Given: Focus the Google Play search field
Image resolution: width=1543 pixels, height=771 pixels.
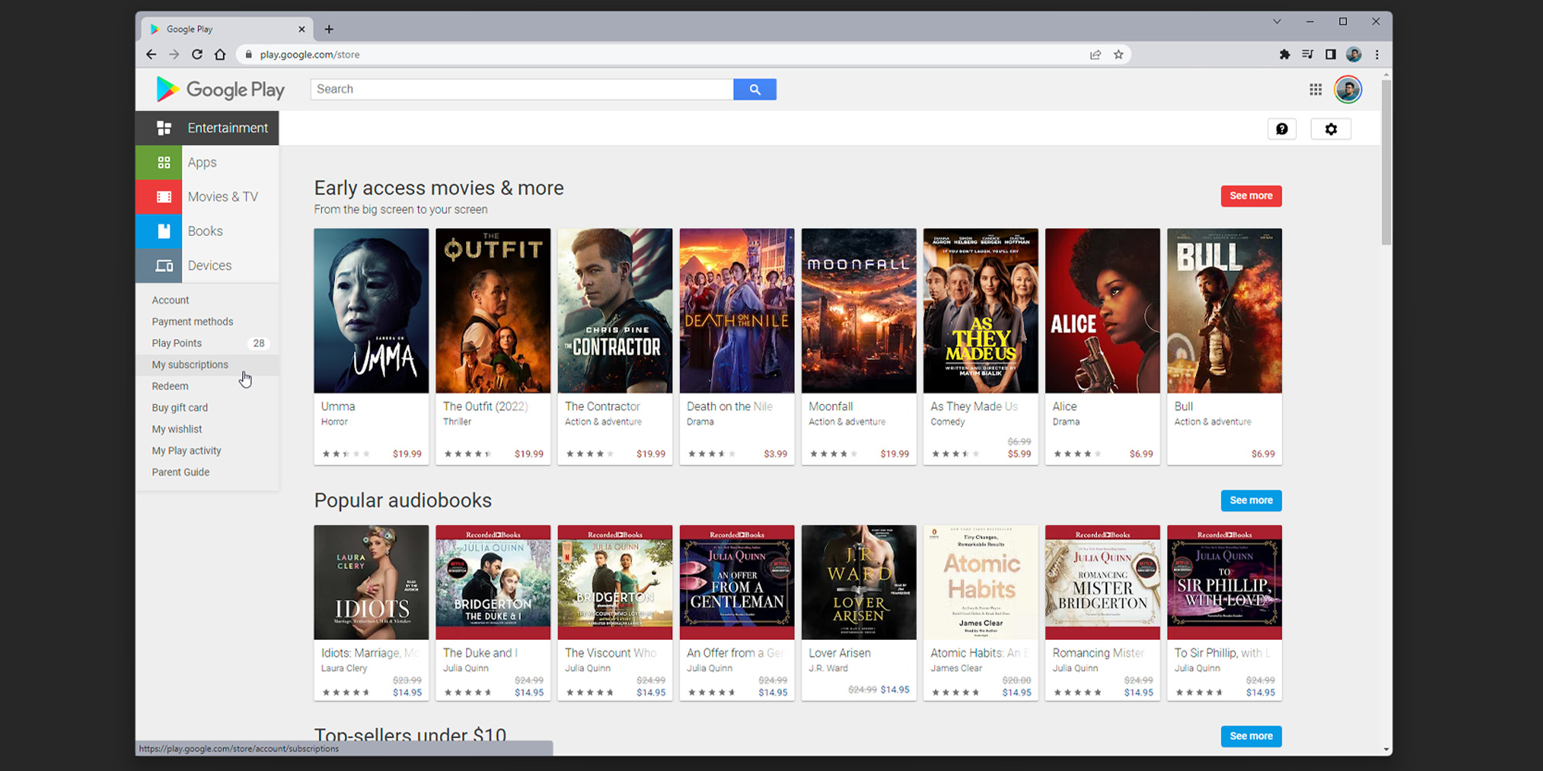Looking at the screenshot, I should point(522,89).
